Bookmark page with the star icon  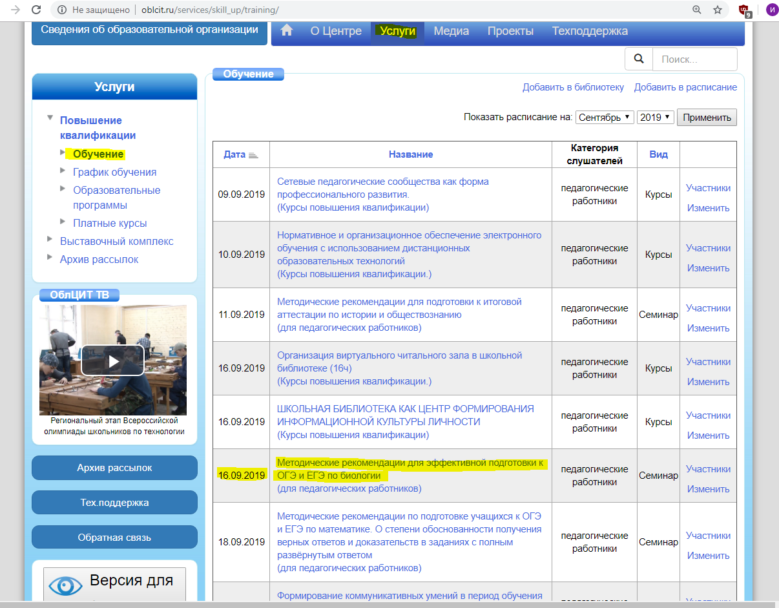(x=717, y=10)
